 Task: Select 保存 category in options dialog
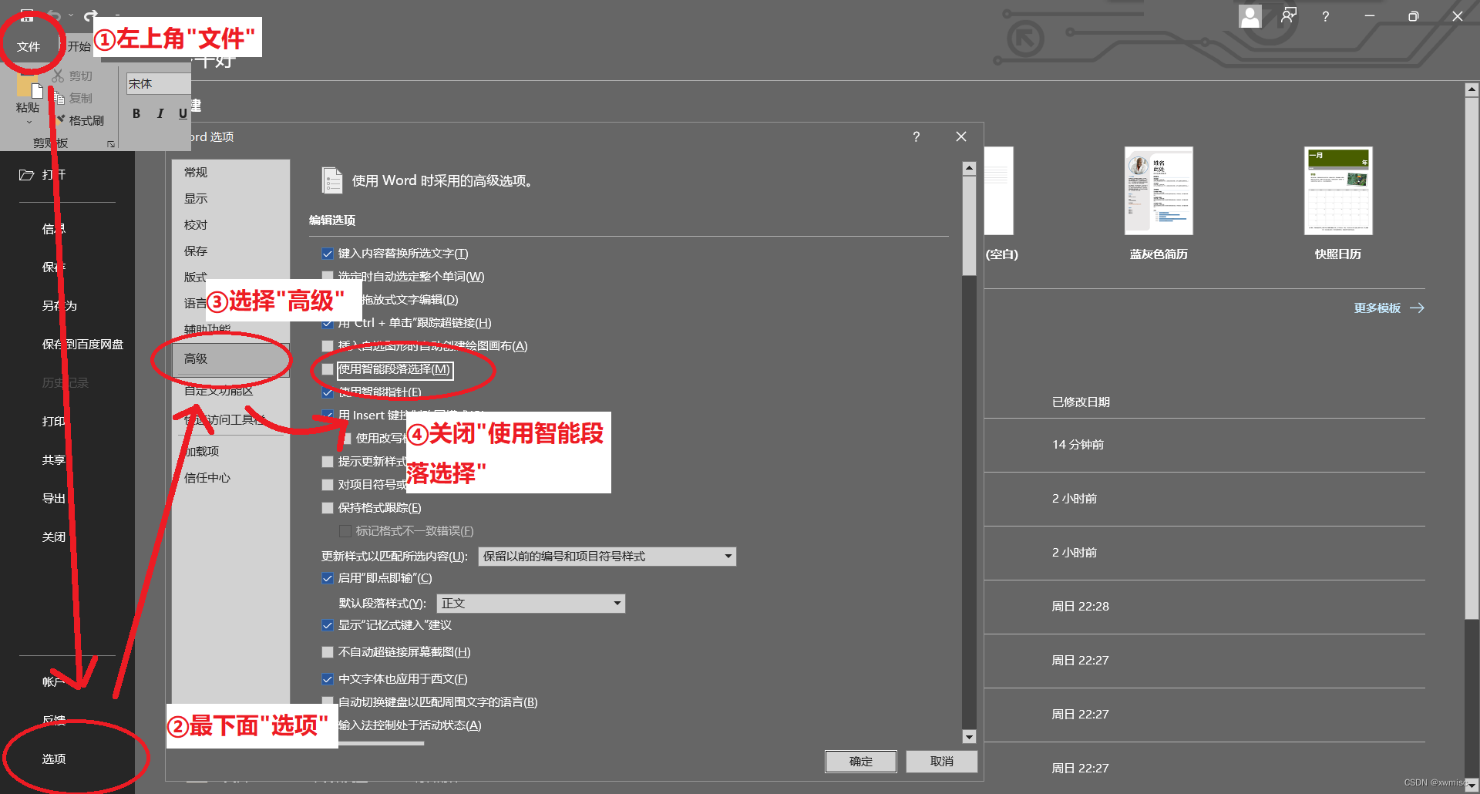point(230,251)
